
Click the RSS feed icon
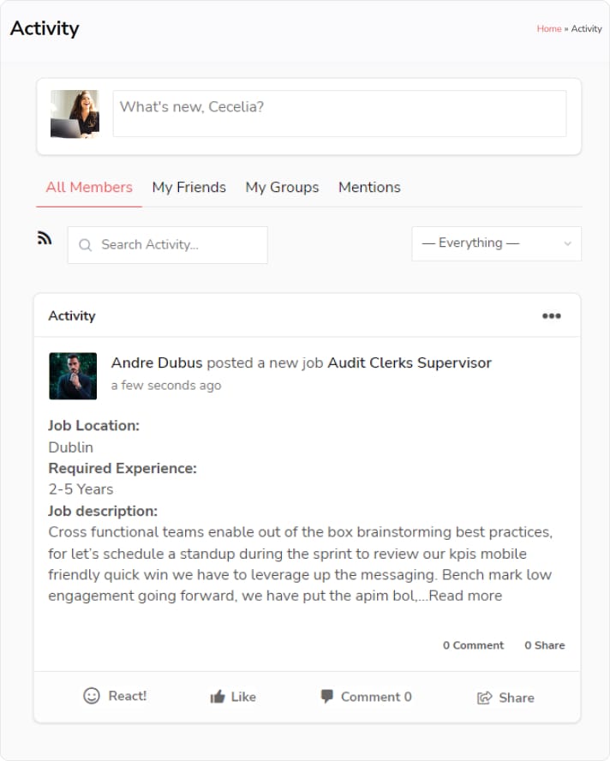45,239
